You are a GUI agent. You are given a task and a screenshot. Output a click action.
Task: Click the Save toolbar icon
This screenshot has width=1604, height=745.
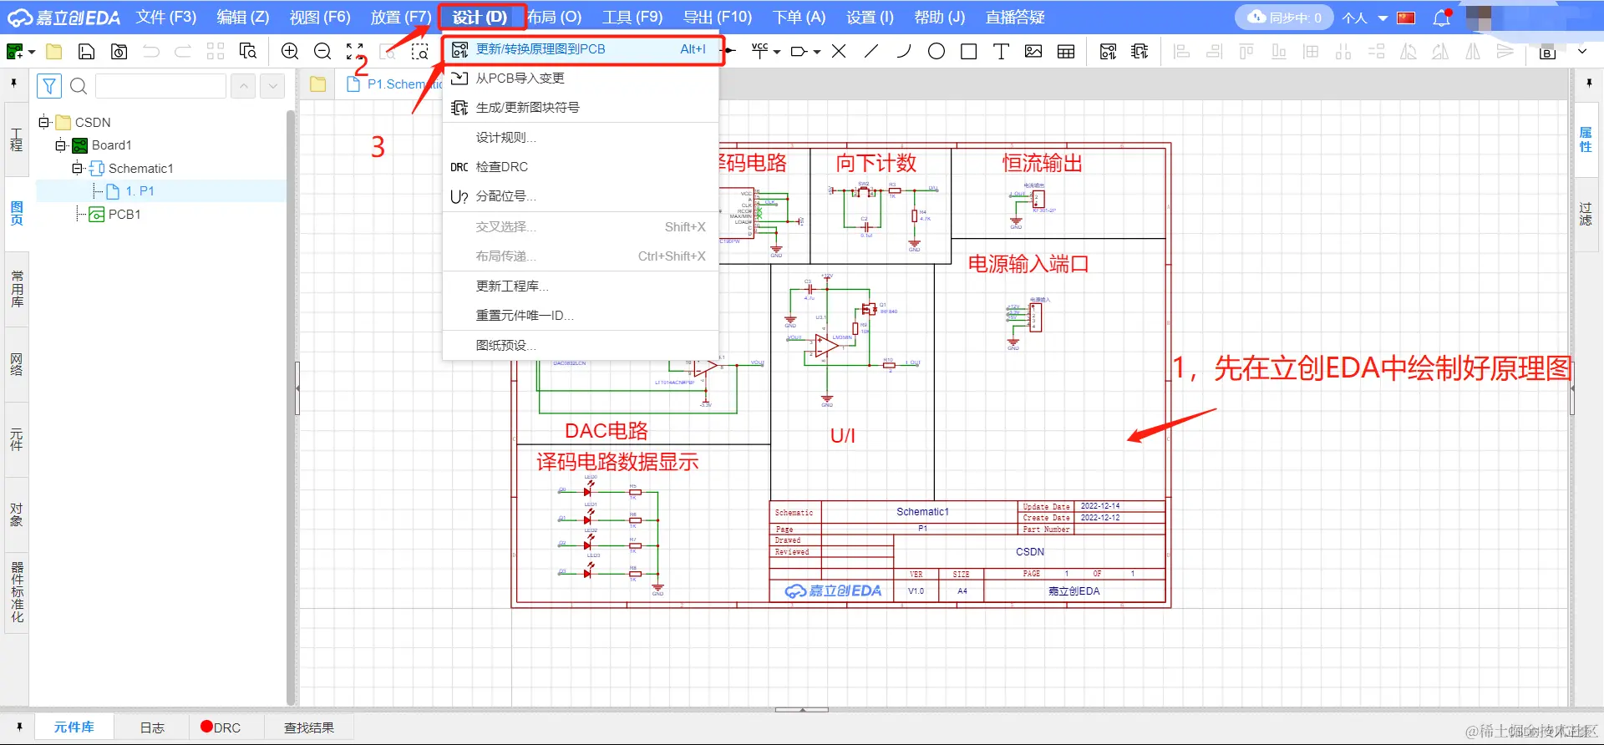[x=86, y=52]
